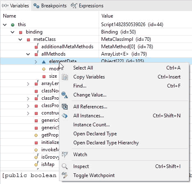This screenshot has height=184, width=192.
Task: Collapse the binding tree node
Action: 13,32
